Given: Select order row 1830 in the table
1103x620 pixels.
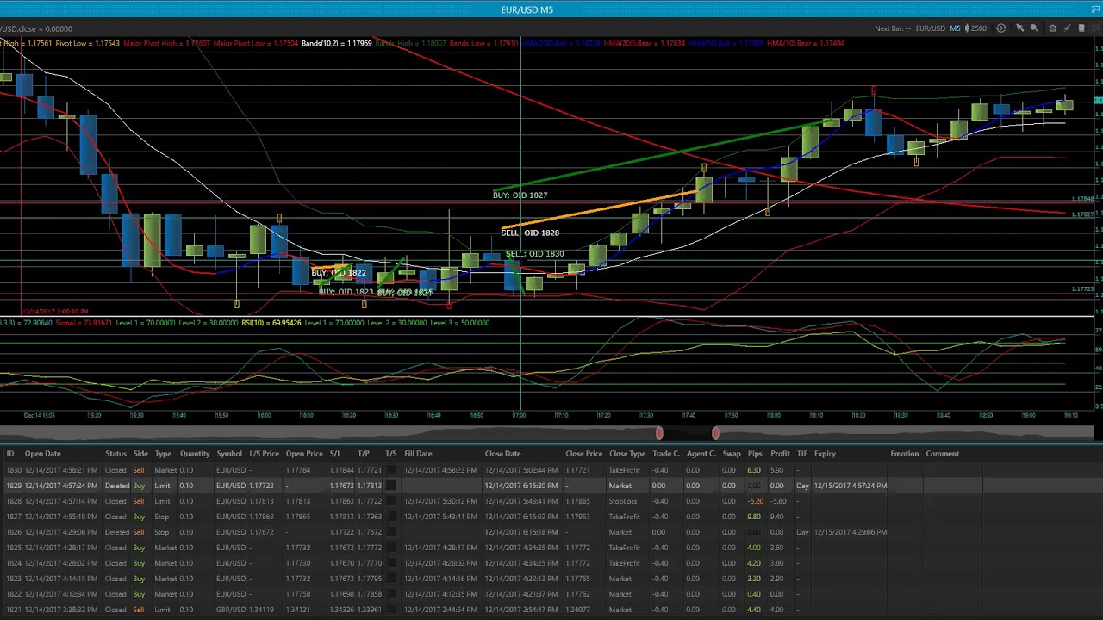Looking at the screenshot, I should tap(551, 470).
